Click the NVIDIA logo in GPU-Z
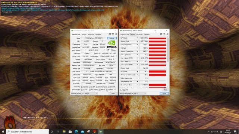Screen dimensions: 239x134 pos(112,44)
